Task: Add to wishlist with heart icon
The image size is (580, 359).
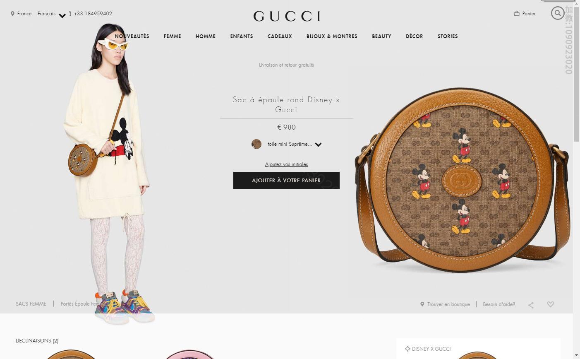Action: [550, 304]
